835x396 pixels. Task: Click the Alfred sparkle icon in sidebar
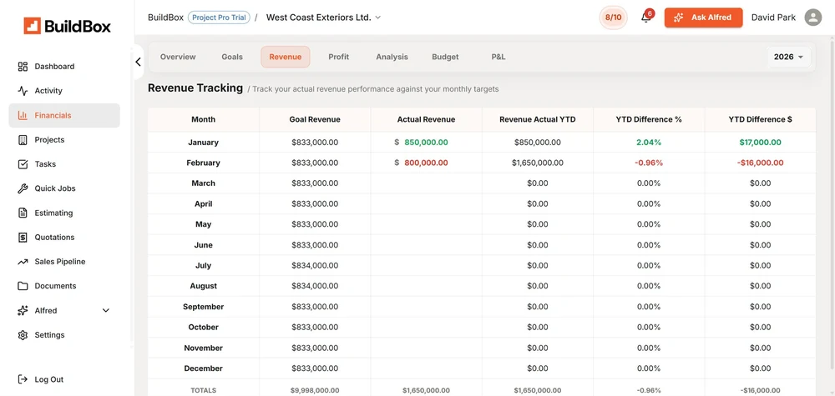[23, 310]
